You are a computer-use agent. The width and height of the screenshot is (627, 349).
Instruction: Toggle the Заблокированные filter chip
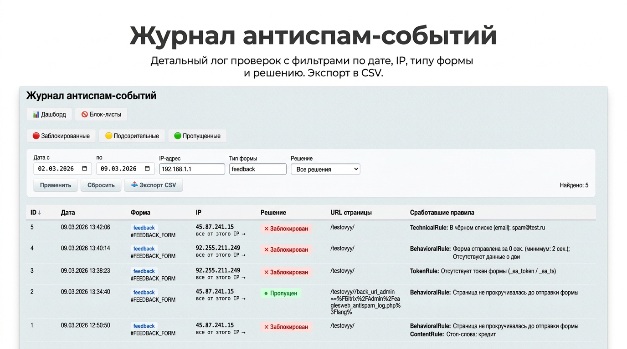pos(61,135)
